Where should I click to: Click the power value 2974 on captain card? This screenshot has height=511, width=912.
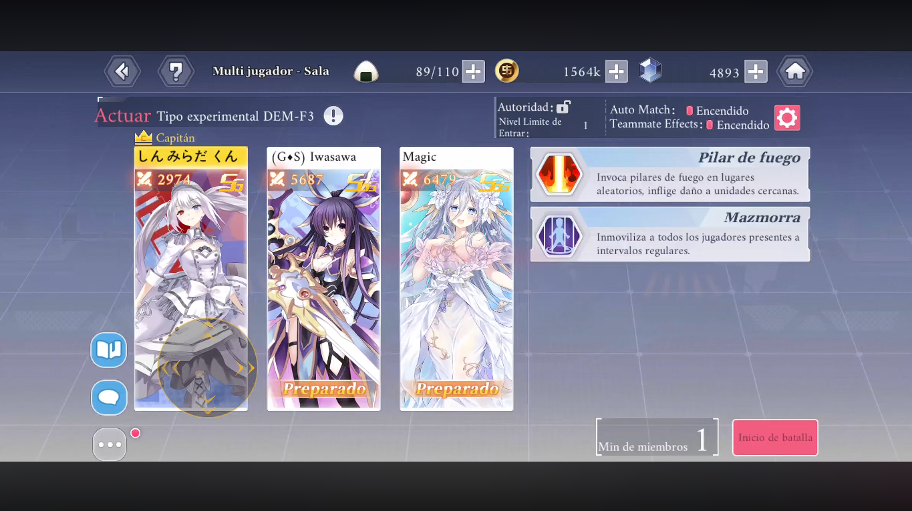pos(174,179)
